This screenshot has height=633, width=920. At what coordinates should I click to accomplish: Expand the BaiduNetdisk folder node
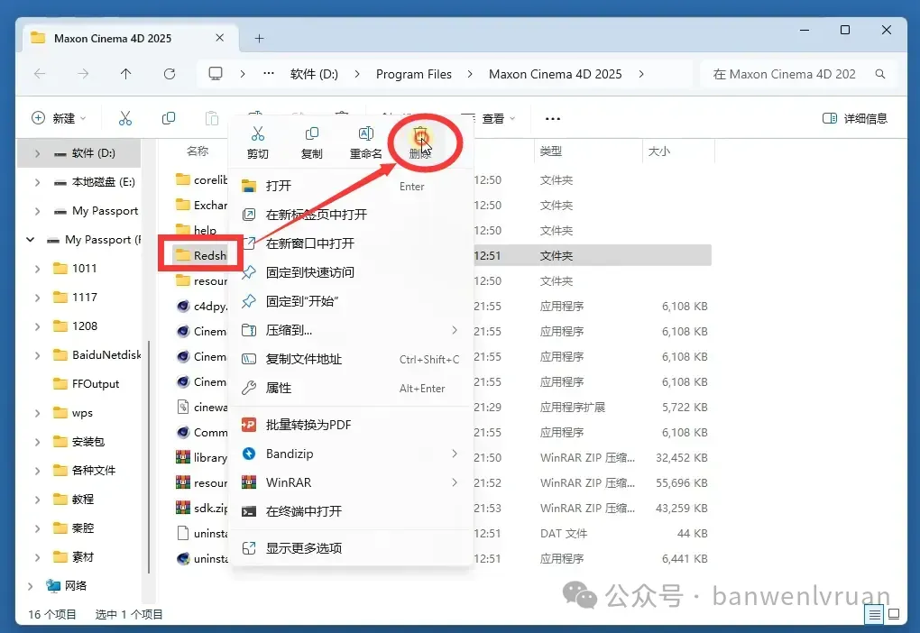click(37, 355)
